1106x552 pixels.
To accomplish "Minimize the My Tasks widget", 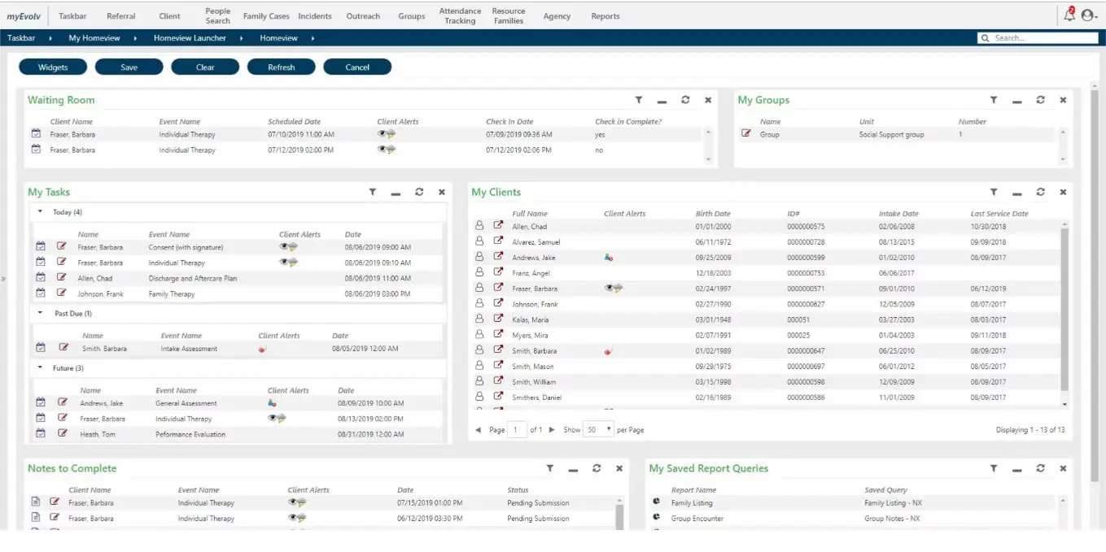I will pos(396,193).
